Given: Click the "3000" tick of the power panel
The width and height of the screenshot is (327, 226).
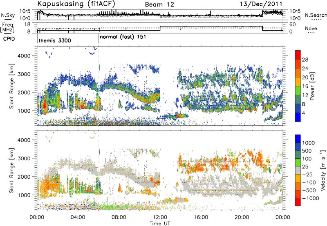Looking at the screenshot, I should [24, 74].
